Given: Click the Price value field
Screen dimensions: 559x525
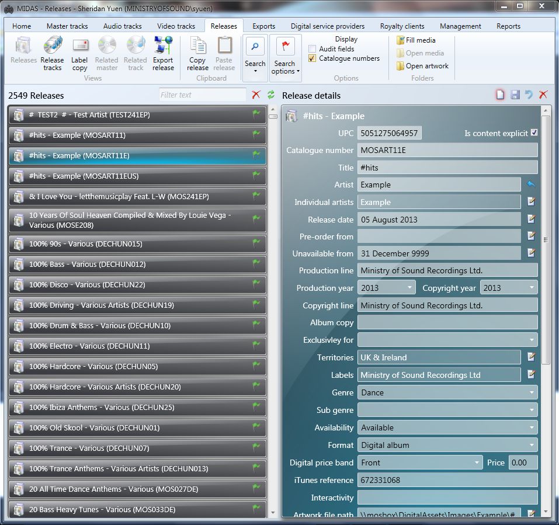Looking at the screenshot, I should coord(523,463).
